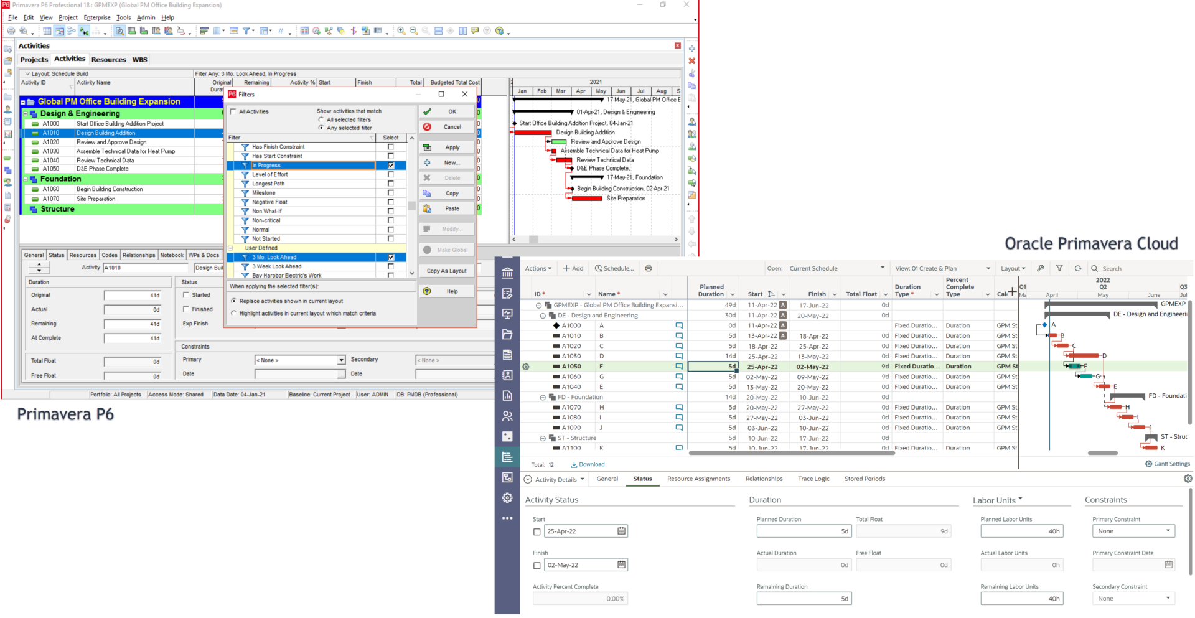Click the Filters list vertical scrollbar thumb
Image resolution: width=1195 pixels, height=618 pixels.
411,205
